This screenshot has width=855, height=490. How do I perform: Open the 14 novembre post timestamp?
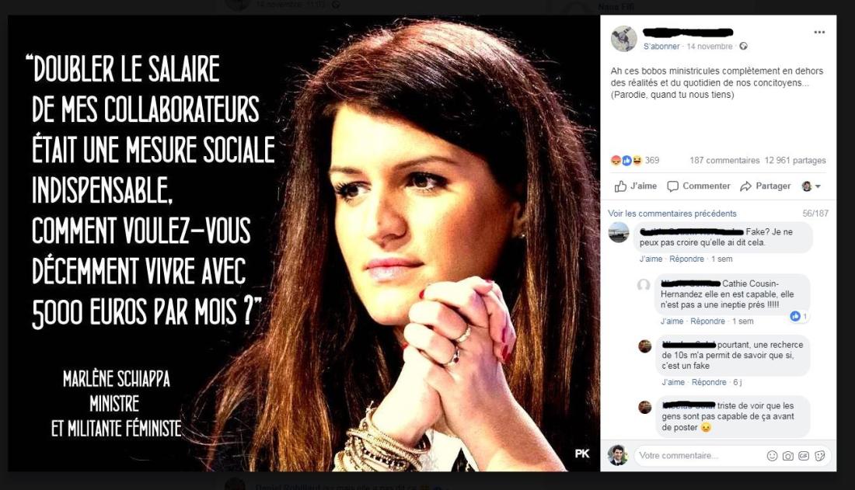tap(710, 47)
